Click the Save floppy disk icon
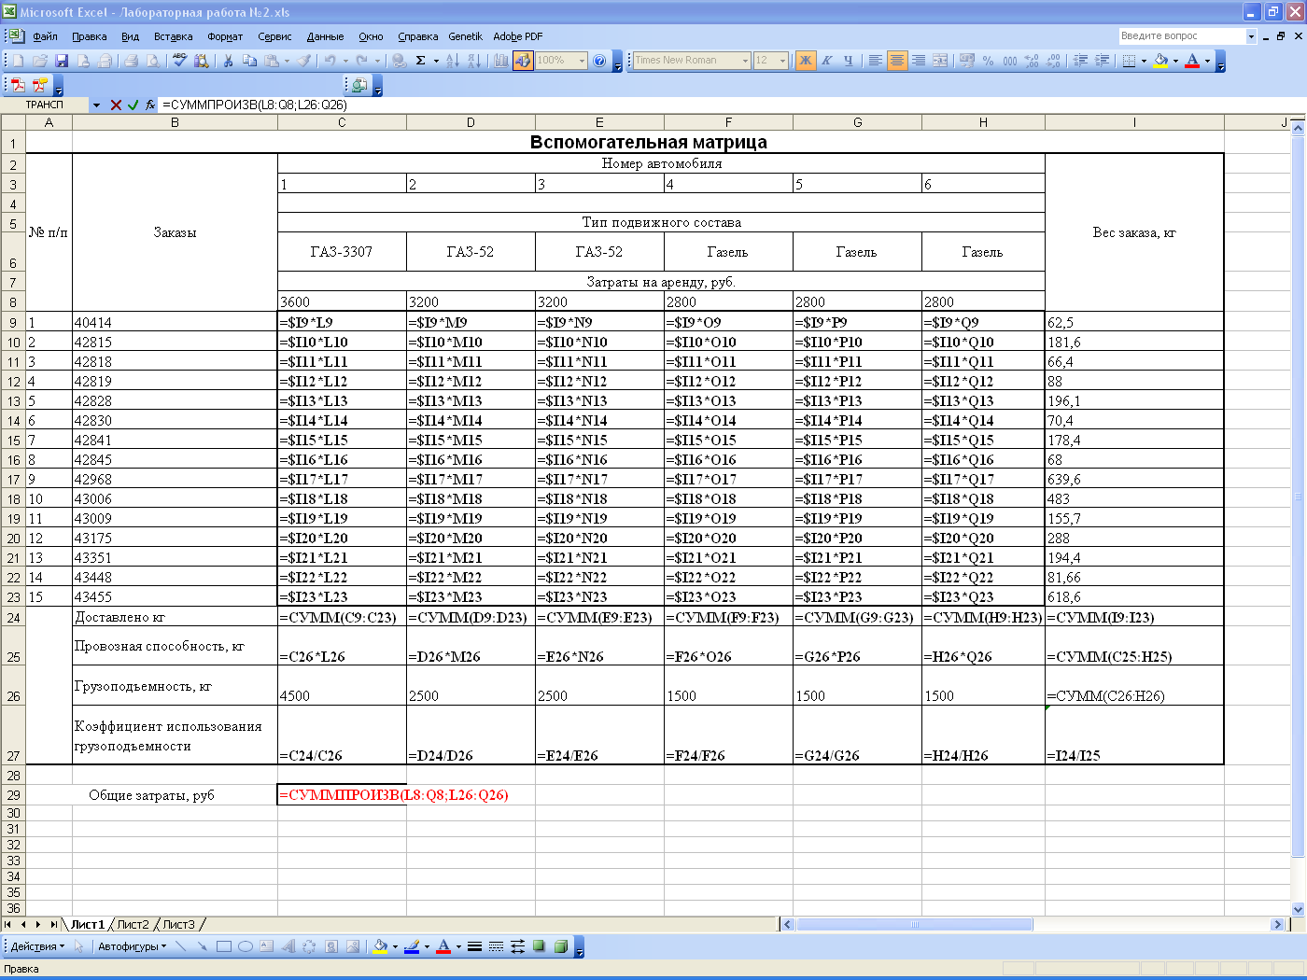Screen dimensions: 1307x980 point(62,61)
